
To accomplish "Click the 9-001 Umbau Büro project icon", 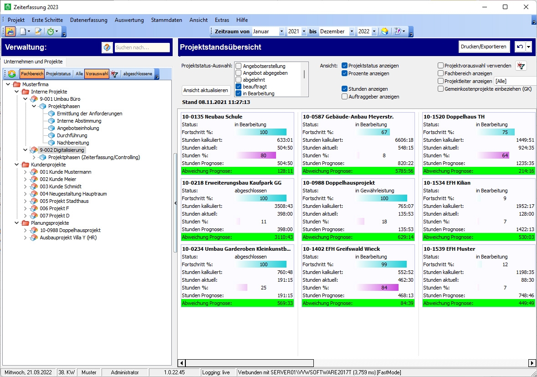I will click(34, 99).
